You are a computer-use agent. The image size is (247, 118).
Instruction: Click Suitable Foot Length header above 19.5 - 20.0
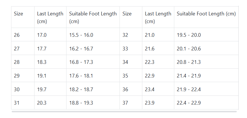pos(206,14)
